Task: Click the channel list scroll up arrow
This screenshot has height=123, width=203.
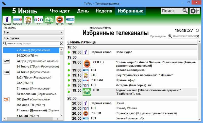Action: click(x=61, y=49)
